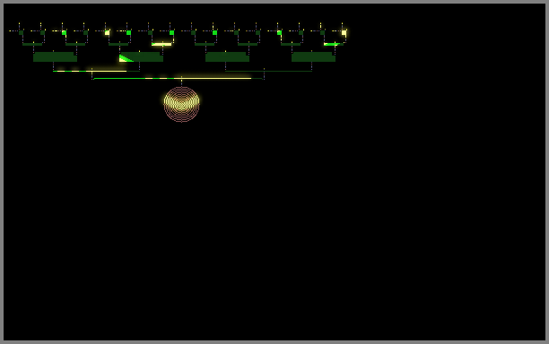
Task: Select the rightmost bright green leaf square
Action: 279,33
